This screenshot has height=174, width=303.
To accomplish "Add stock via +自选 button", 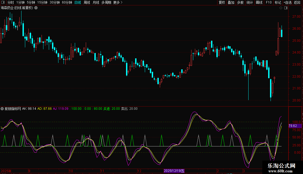I will click(287, 2).
